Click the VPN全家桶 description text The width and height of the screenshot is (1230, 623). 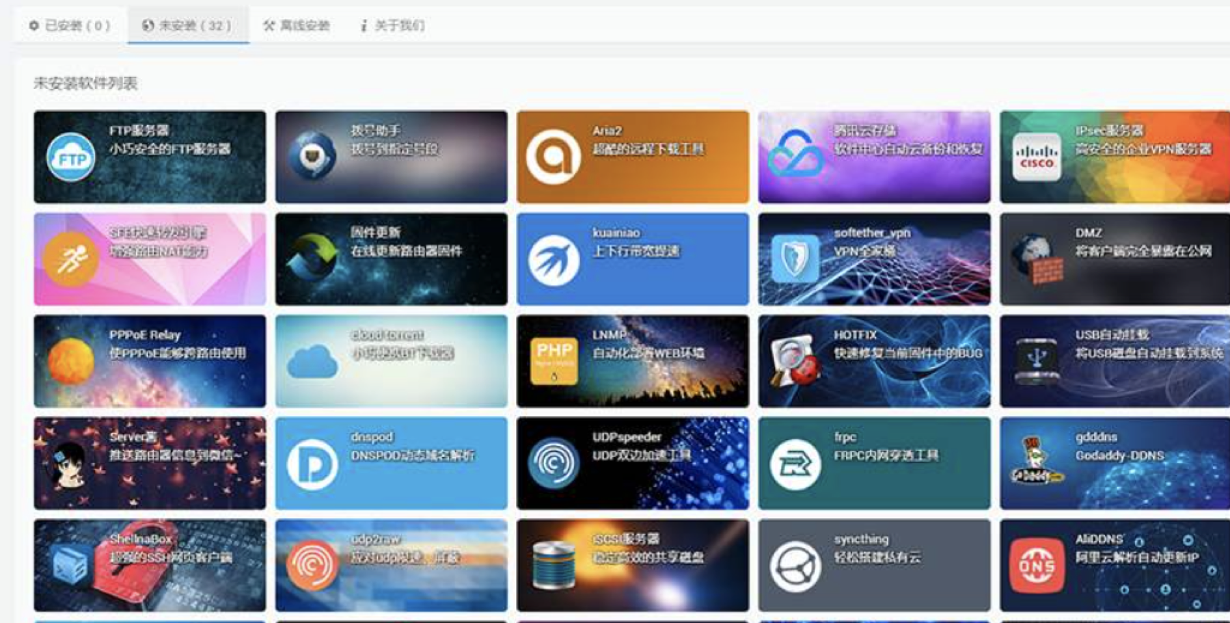tap(865, 251)
